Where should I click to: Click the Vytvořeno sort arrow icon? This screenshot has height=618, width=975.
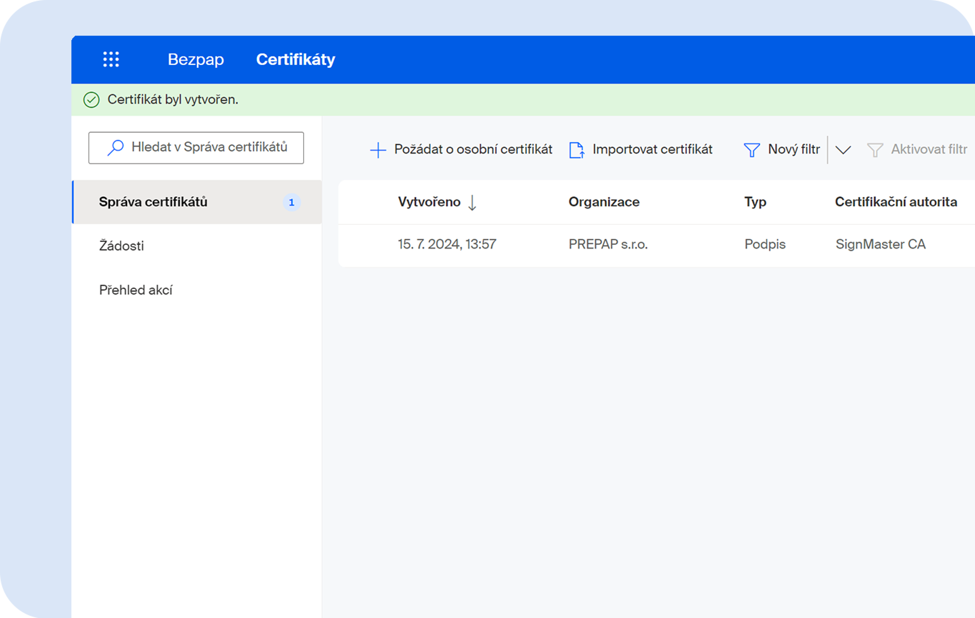pyautogui.click(x=472, y=202)
